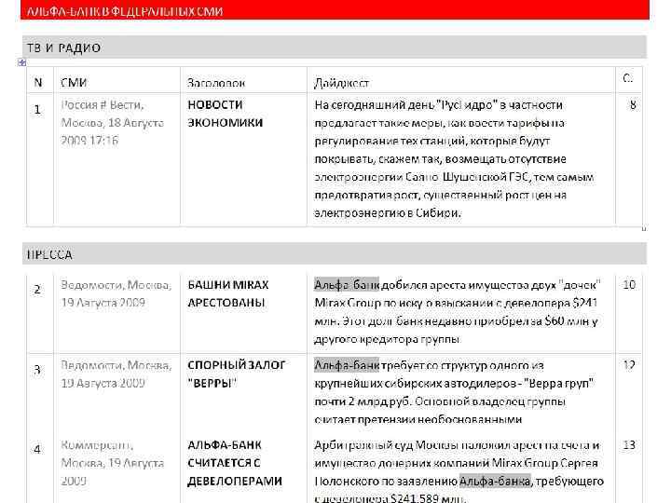Click row number '4' cell
This screenshot has width=671, height=503.
[37, 450]
